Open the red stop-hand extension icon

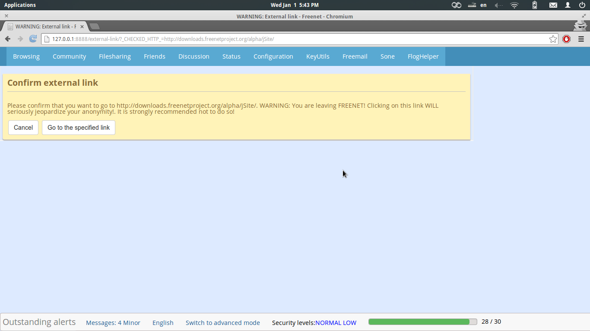567,39
